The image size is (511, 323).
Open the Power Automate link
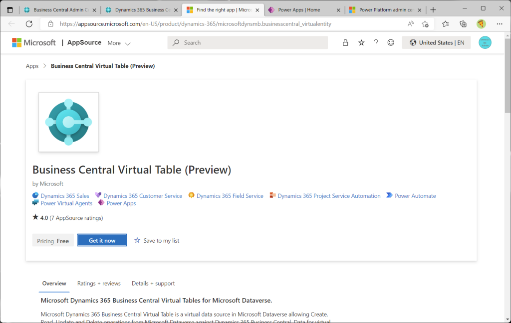click(x=415, y=196)
